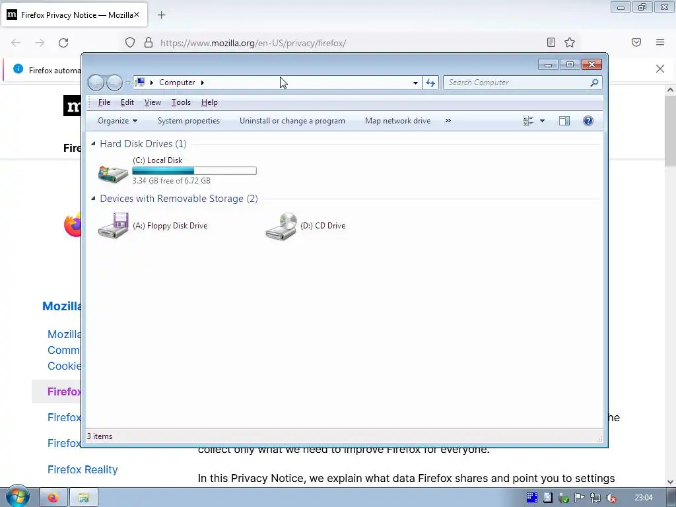Open the File menu
676x507 pixels.
click(x=104, y=102)
